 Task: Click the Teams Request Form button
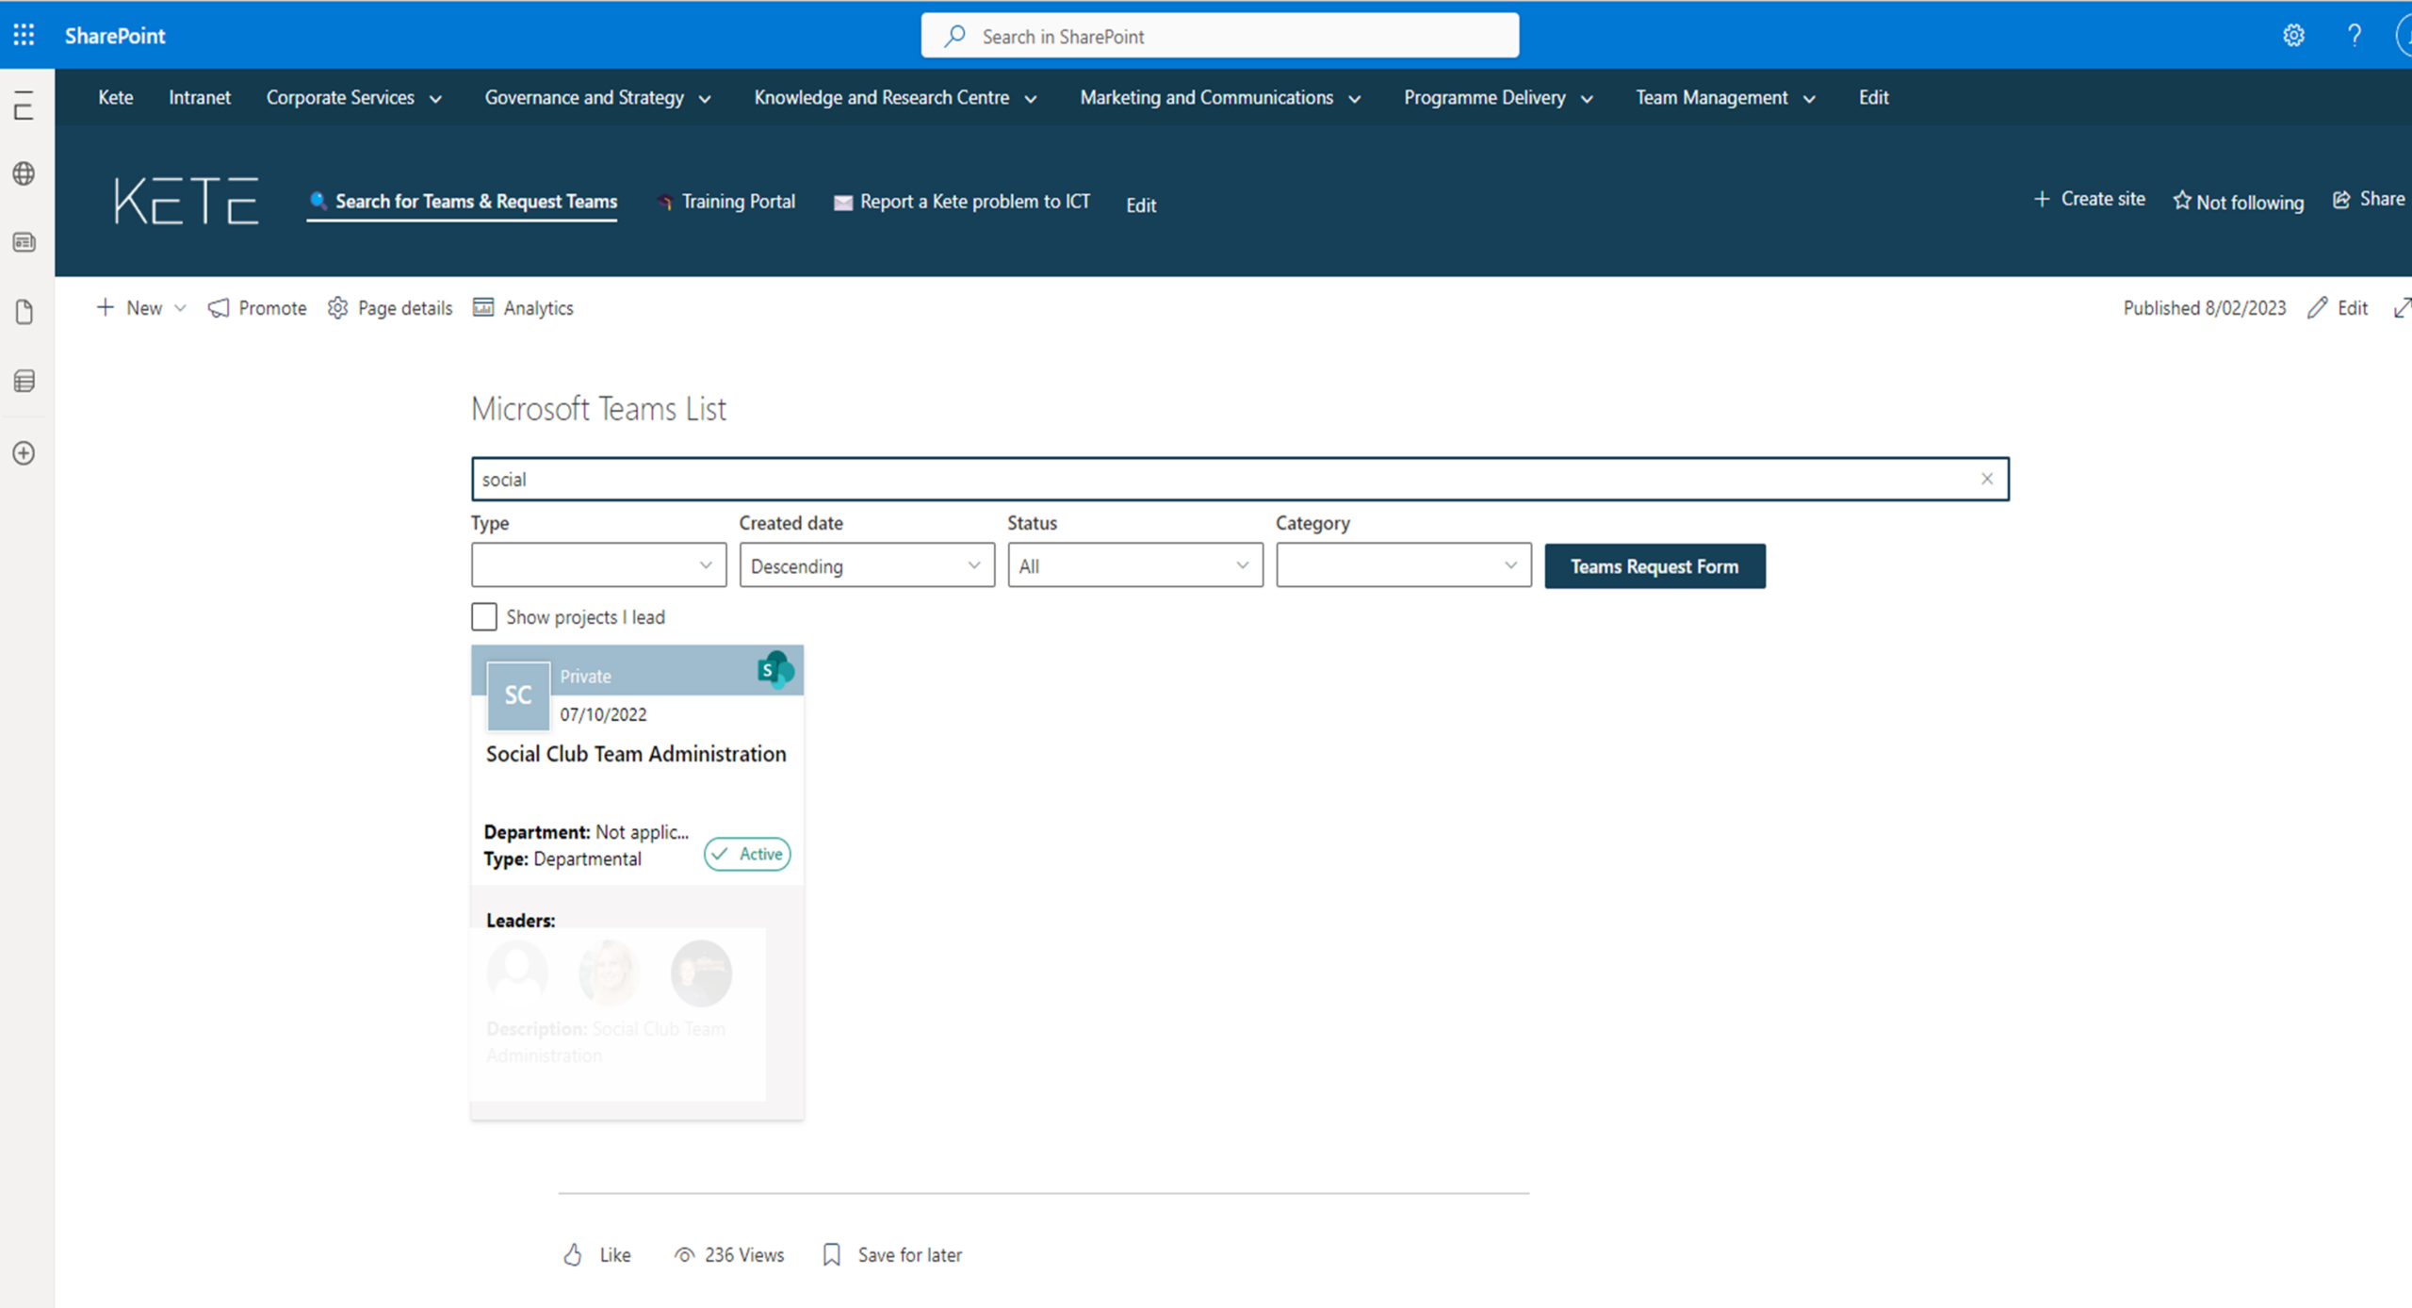[1654, 566]
